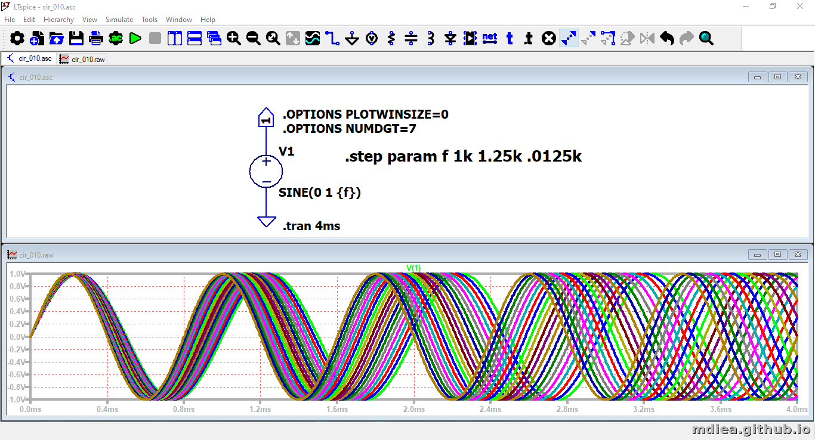Click the voltage source circle symbol
This screenshot has width=815, height=440.
(x=266, y=171)
